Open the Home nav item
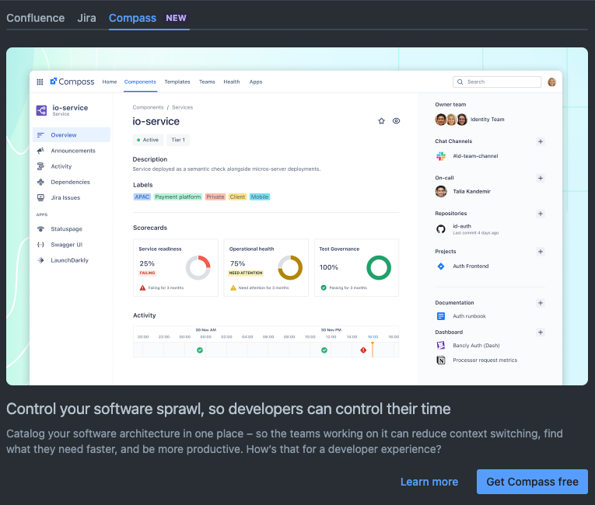595x505 pixels. coord(110,82)
